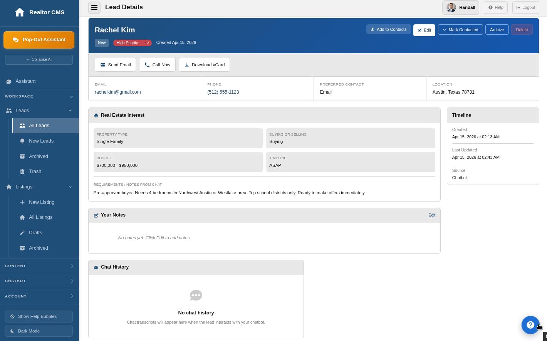Click Collapse All in sidebar
547x341 pixels.
tap(39, 60)
